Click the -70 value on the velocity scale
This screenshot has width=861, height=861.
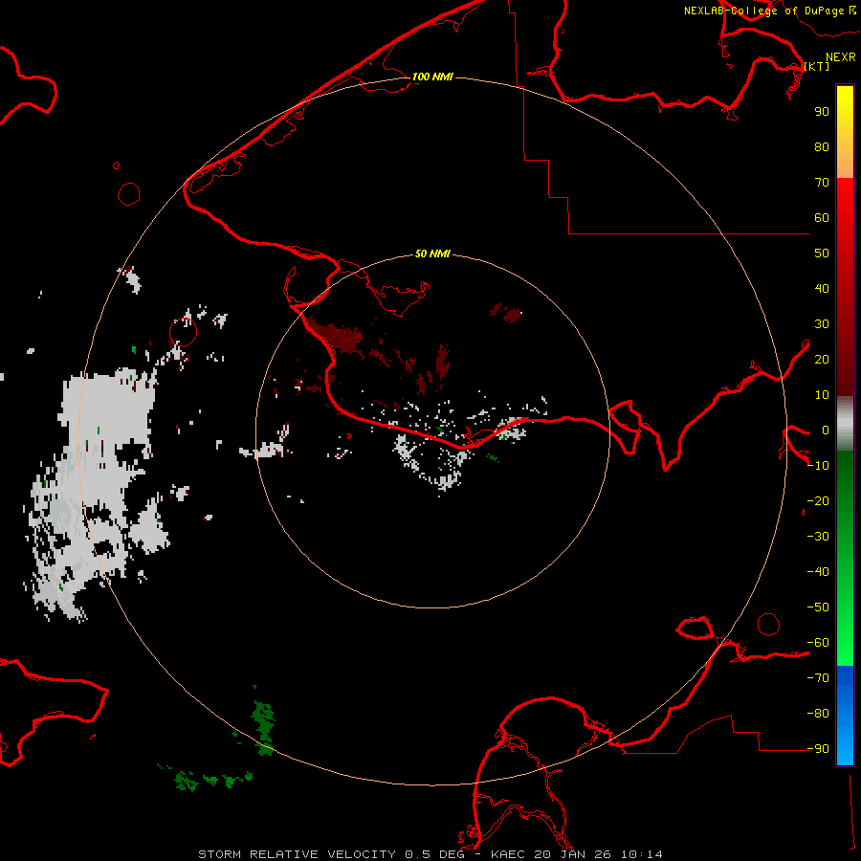click(x=818, y=678)
